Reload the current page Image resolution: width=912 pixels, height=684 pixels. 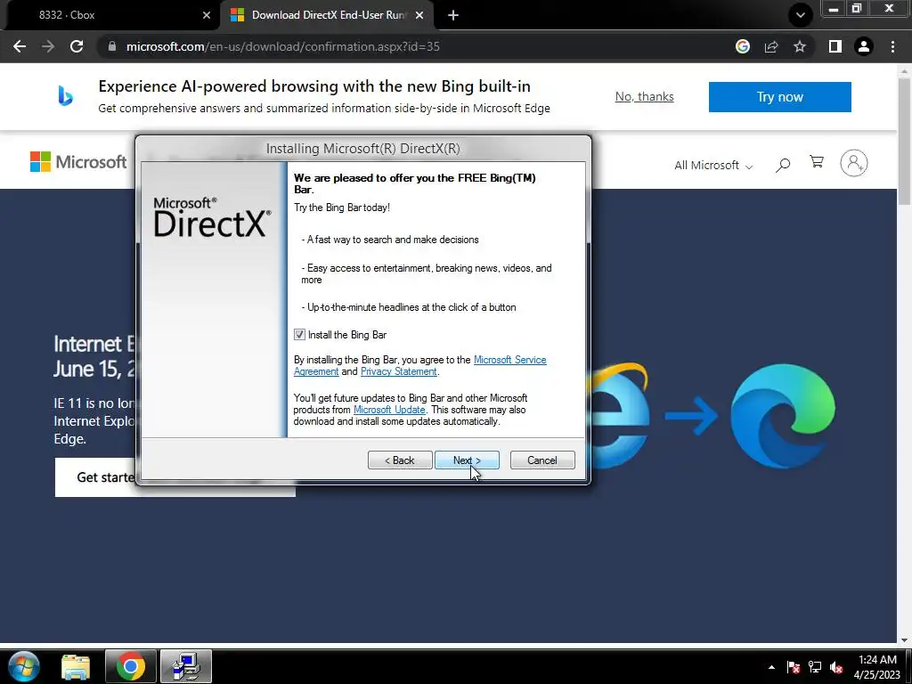tap(77, 46)
